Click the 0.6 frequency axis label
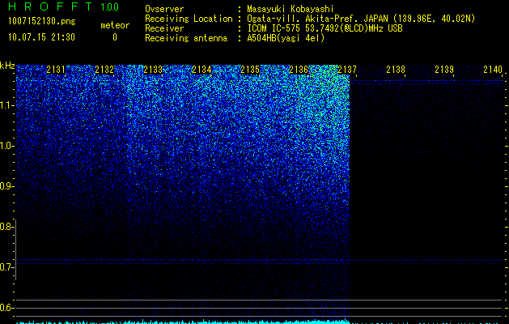 [7, 308]
